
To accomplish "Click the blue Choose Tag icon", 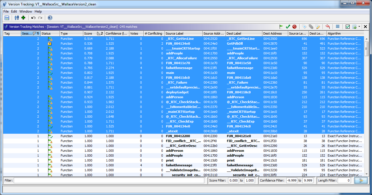I will point(304,27).
